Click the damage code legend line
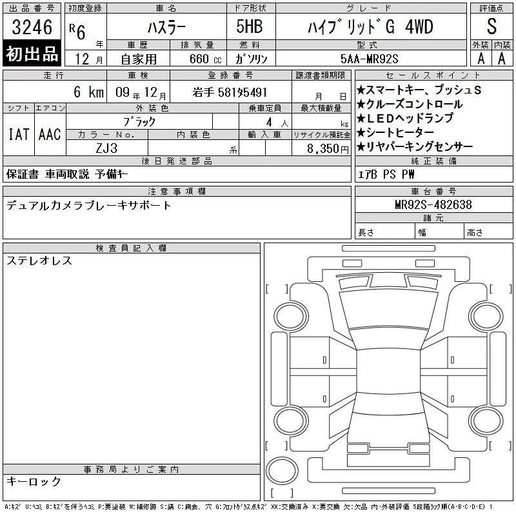The width and height of the screenshot is (516, 516). coord(248,507)
